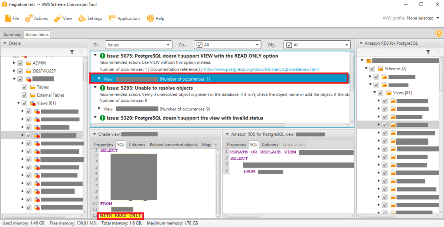Click green icon for Issue 5320

point(102,118)
